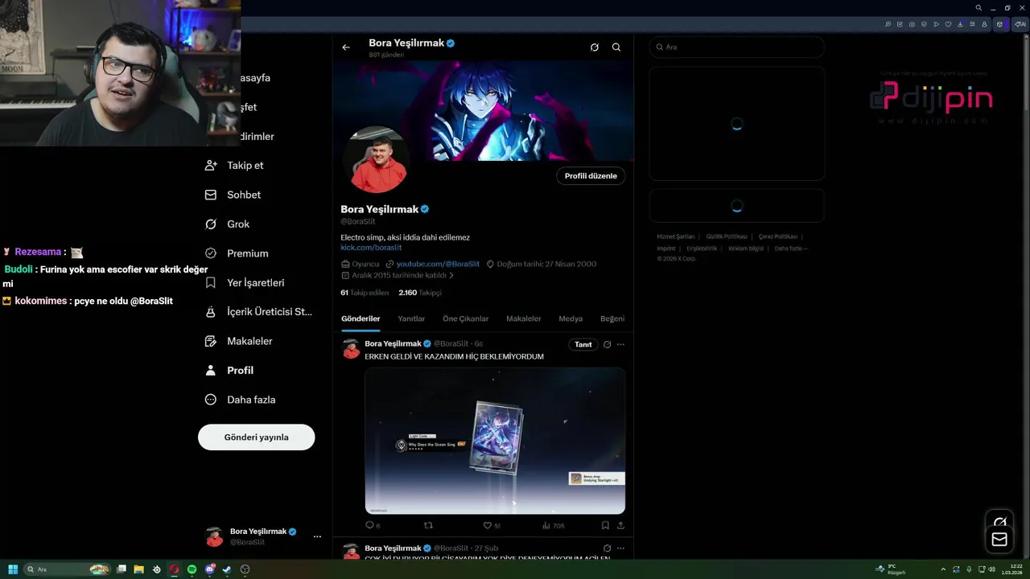Click reply icon on first post
The image size is (1030, 579).
pyautogui.click(x=370, y=525)
